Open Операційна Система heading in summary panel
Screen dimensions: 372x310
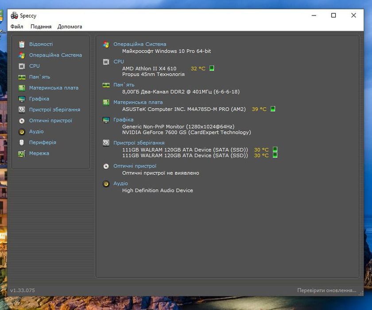(x=139, y=44)
